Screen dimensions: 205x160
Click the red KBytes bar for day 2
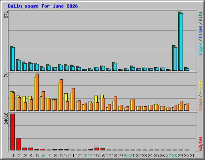click(18, 144)
